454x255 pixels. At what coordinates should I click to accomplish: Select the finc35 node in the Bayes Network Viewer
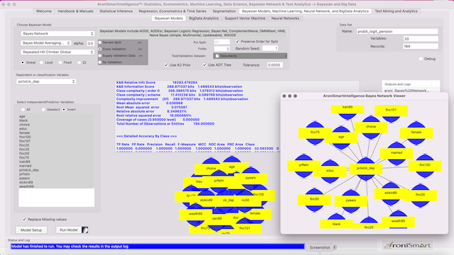pyautogui.click(x=420, y=195)
